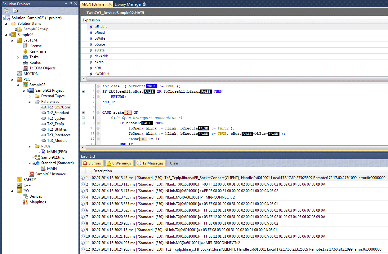
Task: Collapse code fold at IF fbCloseAll line 3
Action: 83,91
